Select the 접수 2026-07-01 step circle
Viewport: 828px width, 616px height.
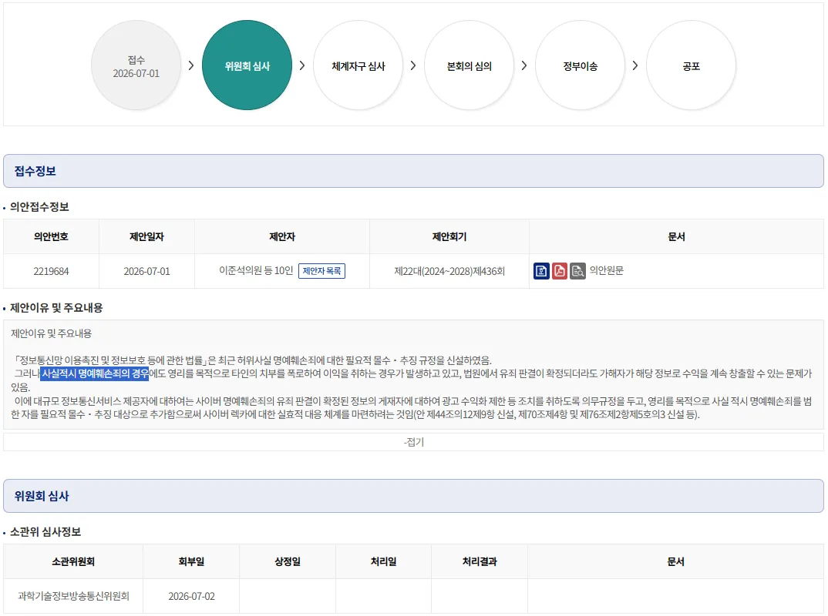pyautogui.click(x=136, y=65)
